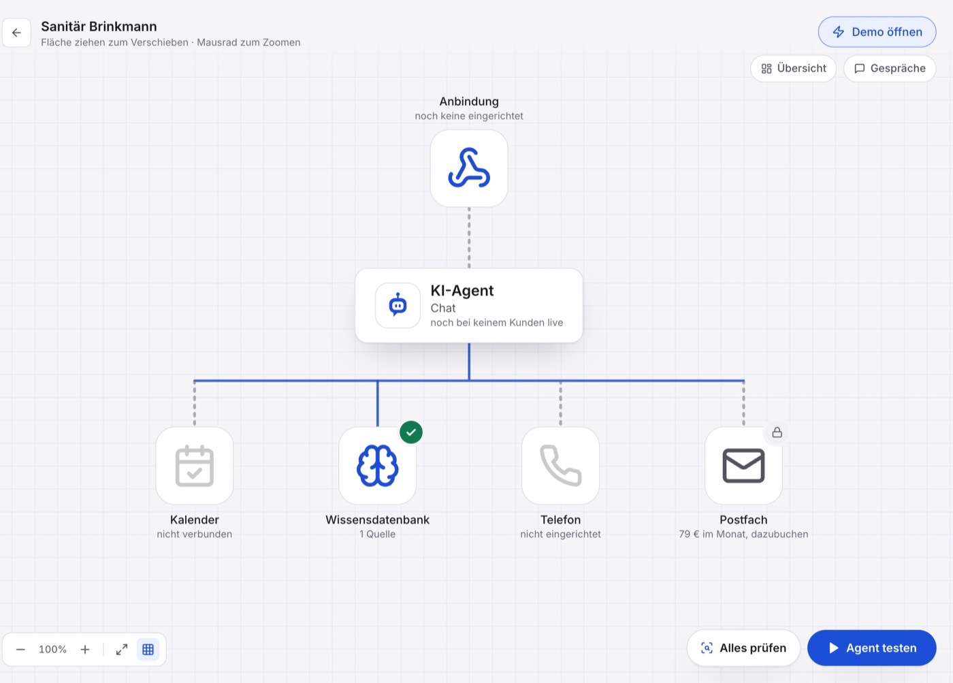
Task: Click the Demo öffnen button
Action: coord(877,32)
